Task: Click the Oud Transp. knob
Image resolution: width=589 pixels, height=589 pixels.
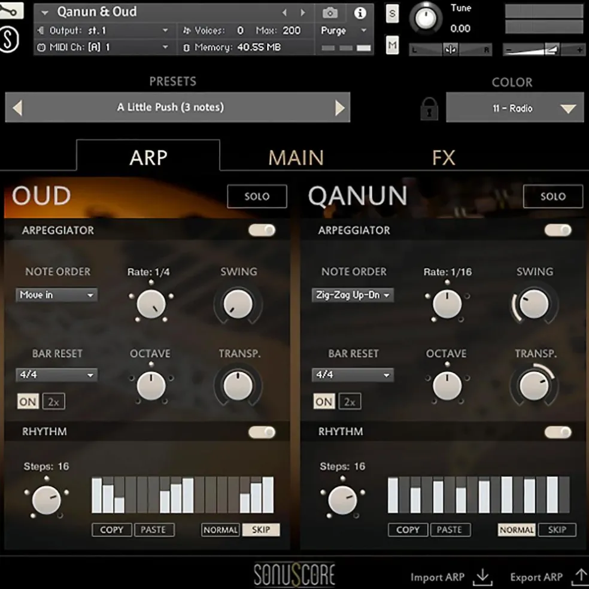Action: click(238, 385)
